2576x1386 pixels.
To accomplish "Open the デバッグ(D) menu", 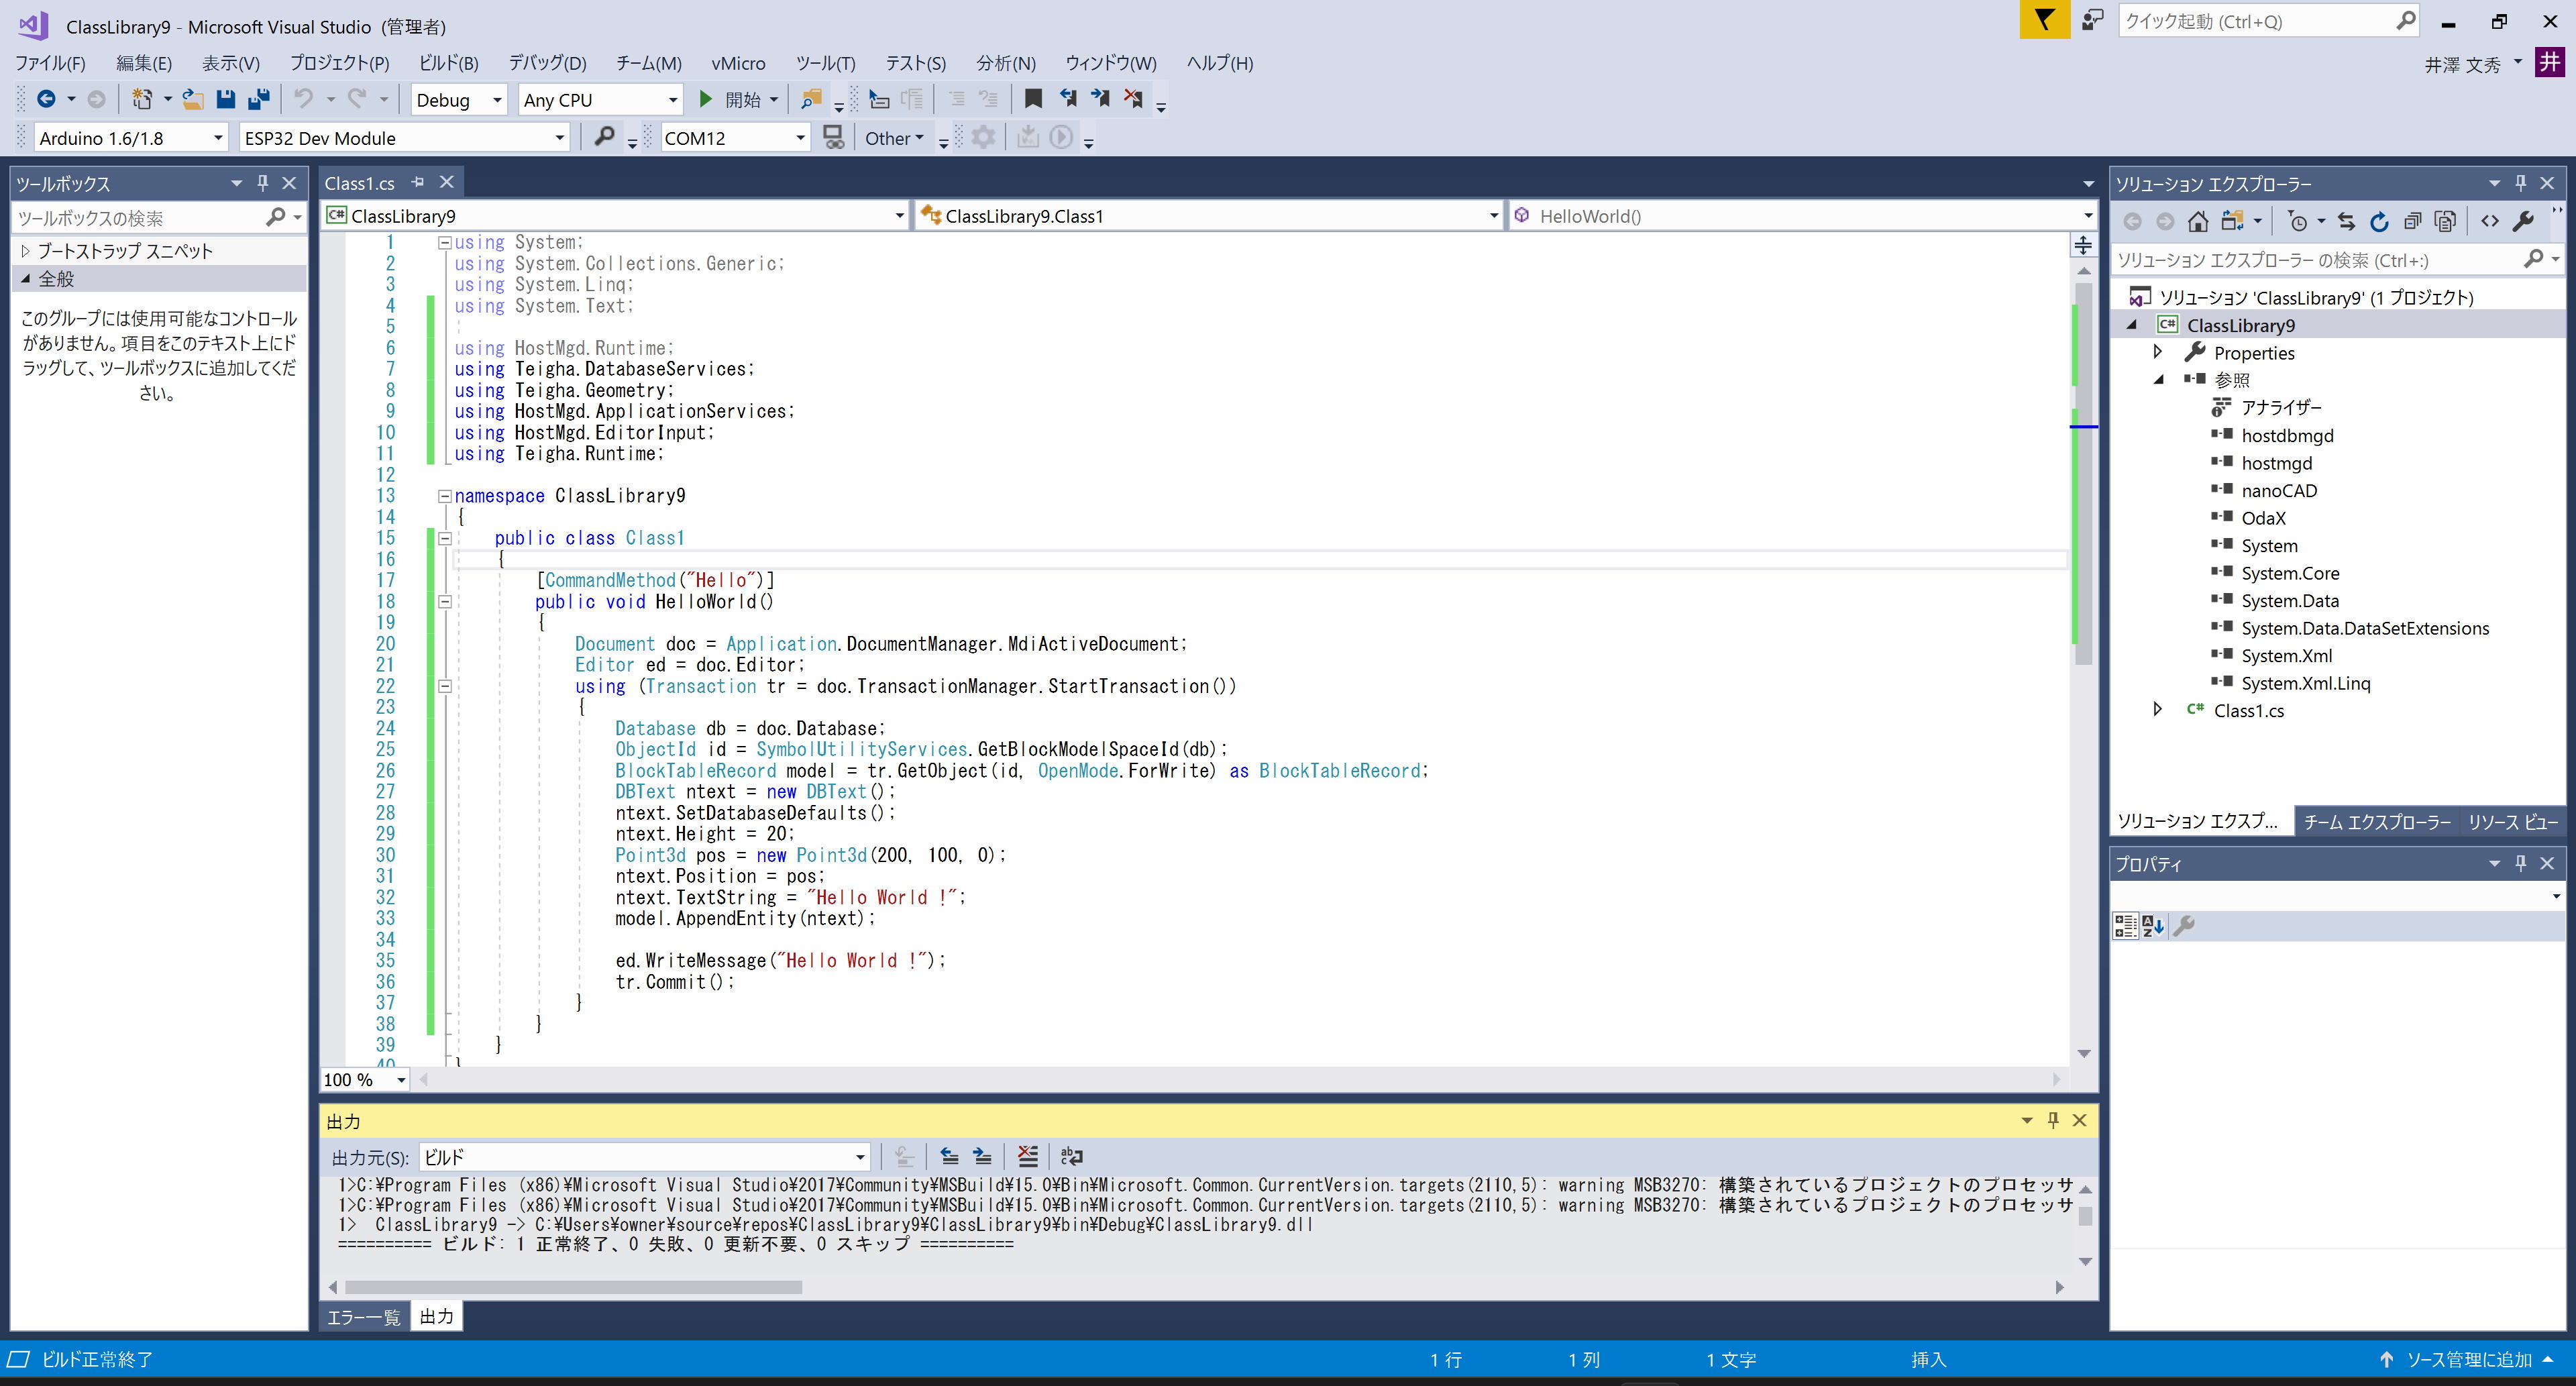I will [547, 63].
